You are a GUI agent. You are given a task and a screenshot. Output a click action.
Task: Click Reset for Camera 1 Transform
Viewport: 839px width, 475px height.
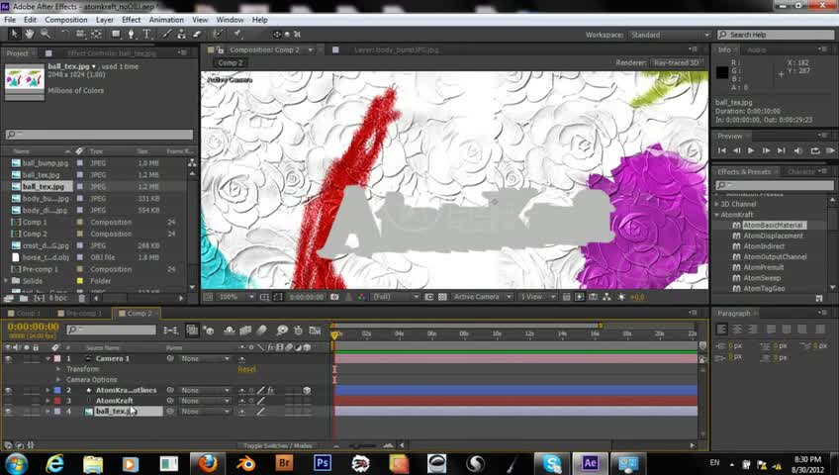pos(246,370)
